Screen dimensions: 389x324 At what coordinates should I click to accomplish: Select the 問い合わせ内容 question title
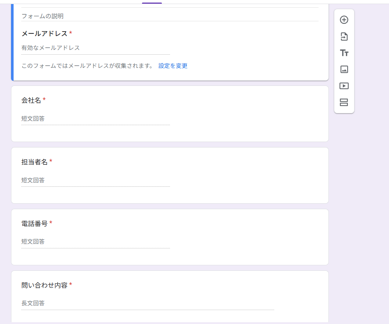pyautogui.click(x=44, y=285)
